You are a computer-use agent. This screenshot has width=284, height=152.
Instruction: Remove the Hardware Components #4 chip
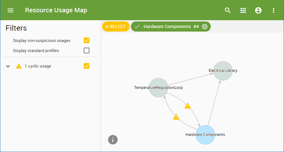click(205, 27)
